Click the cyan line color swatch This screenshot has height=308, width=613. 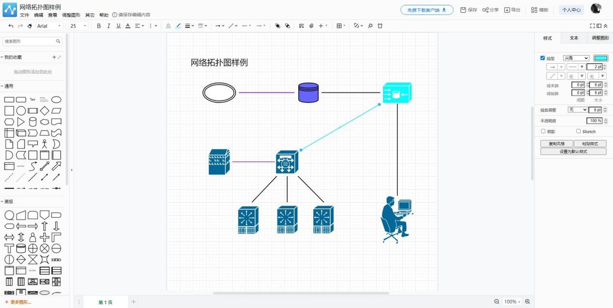click(x=600, y=58)
